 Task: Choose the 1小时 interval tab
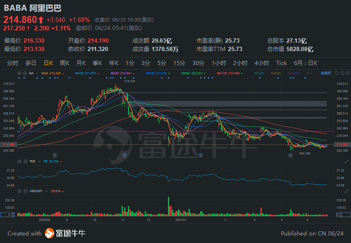tap(219, 63)
